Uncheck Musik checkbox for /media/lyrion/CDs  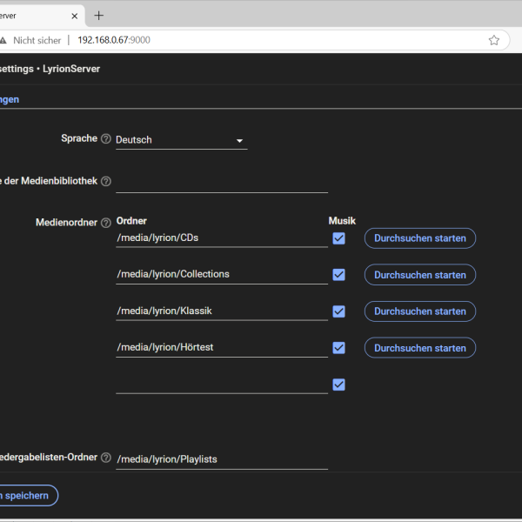339,238
